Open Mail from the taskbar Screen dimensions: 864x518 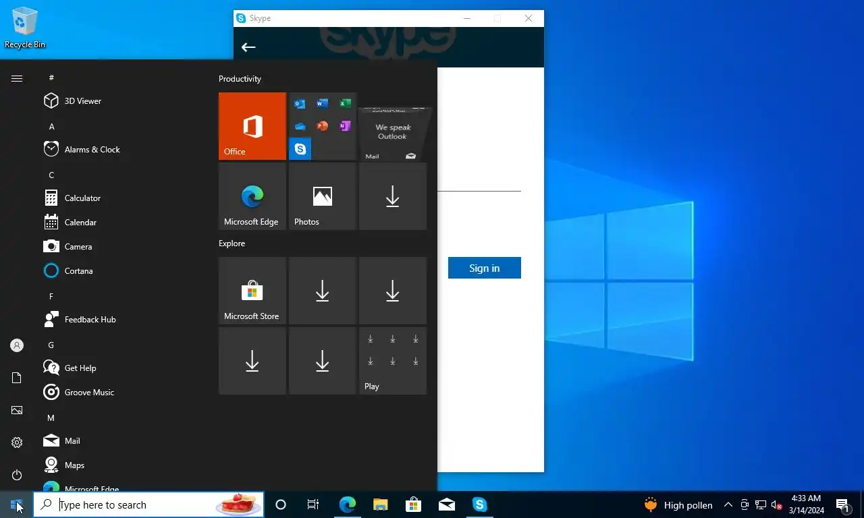coord(446,505)
